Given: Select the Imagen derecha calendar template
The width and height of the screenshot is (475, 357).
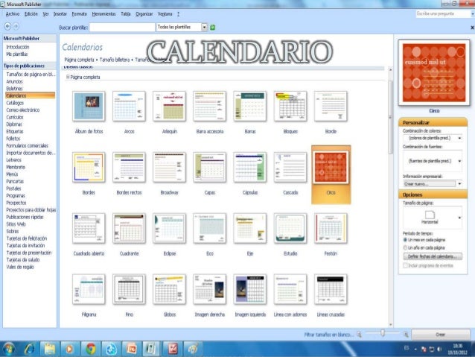Looking at the screenshot, I should (210, 289).
